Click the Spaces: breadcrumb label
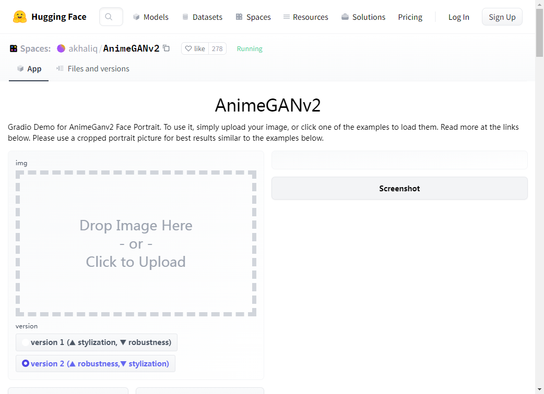Viewport: 544px width, 394px height. coord(36,48)
